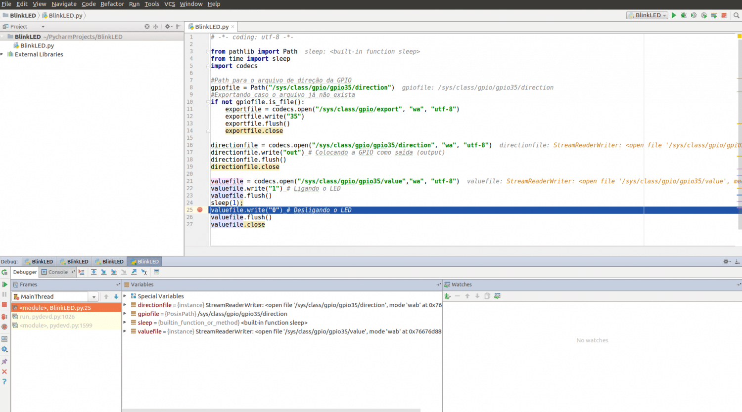The image size is (742, 412).
Task: Stop the debug session with red square
Action: tap(4, 305)
